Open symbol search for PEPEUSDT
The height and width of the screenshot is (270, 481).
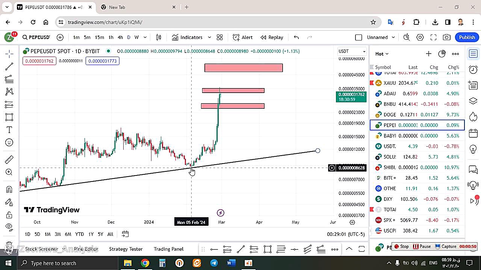tap(36, 37)
